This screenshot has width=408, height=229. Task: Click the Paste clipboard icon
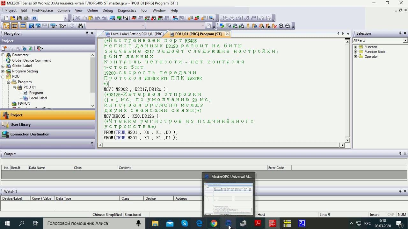pos(91,18)
